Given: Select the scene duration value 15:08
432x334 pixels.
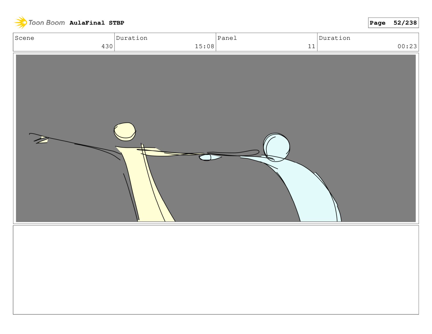Looking at the screenshot, I should 204,46.
